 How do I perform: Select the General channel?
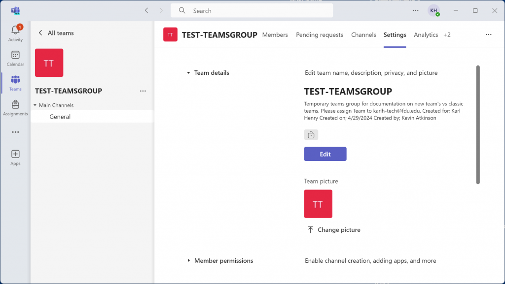pyautogui.click(x=60, y=117)
